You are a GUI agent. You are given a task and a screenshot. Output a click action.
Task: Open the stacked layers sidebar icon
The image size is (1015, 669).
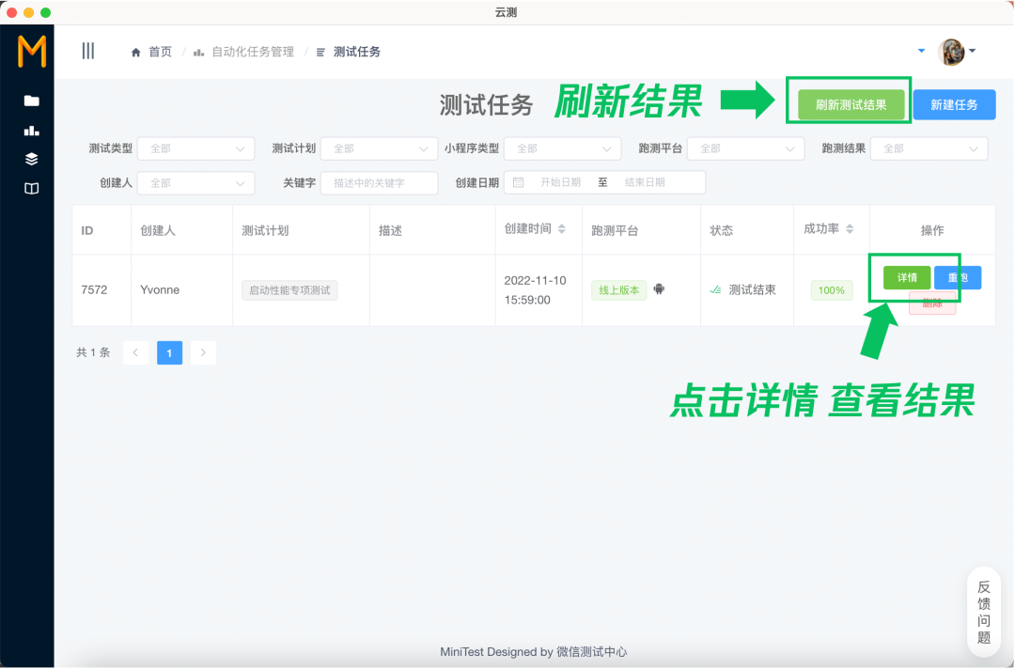pos(32,159)
